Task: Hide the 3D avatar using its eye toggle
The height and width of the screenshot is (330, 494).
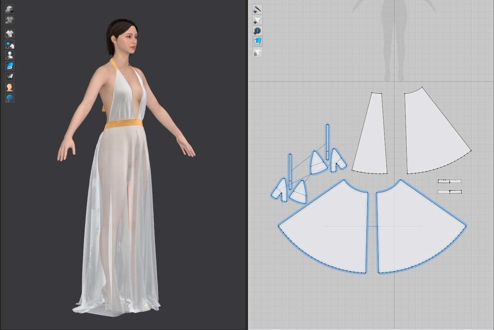Action: tap(10, 55)
